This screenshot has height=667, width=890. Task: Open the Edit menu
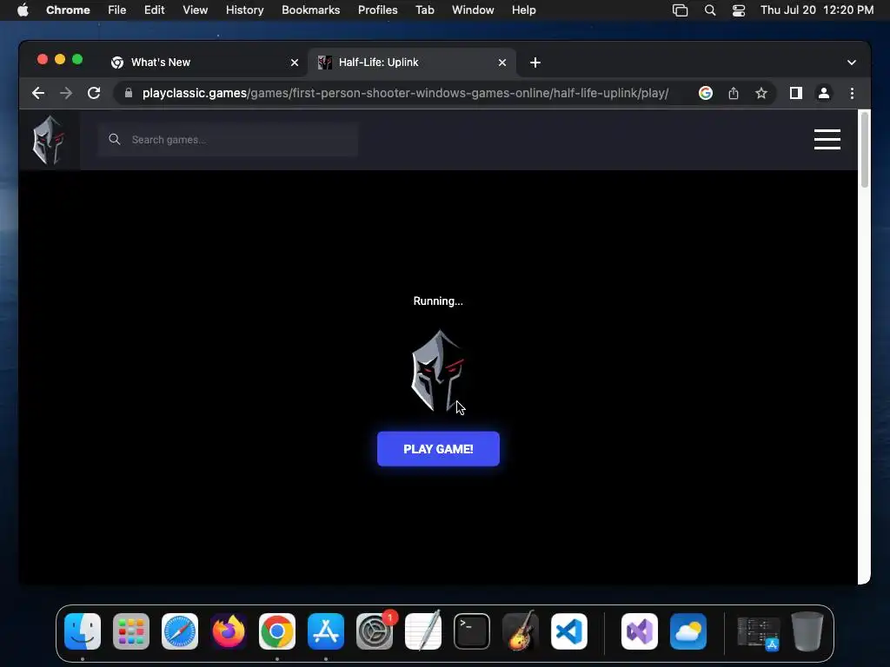tap(155, 10)
